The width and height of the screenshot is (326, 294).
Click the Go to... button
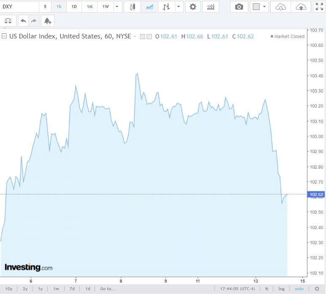coord(108,289)
